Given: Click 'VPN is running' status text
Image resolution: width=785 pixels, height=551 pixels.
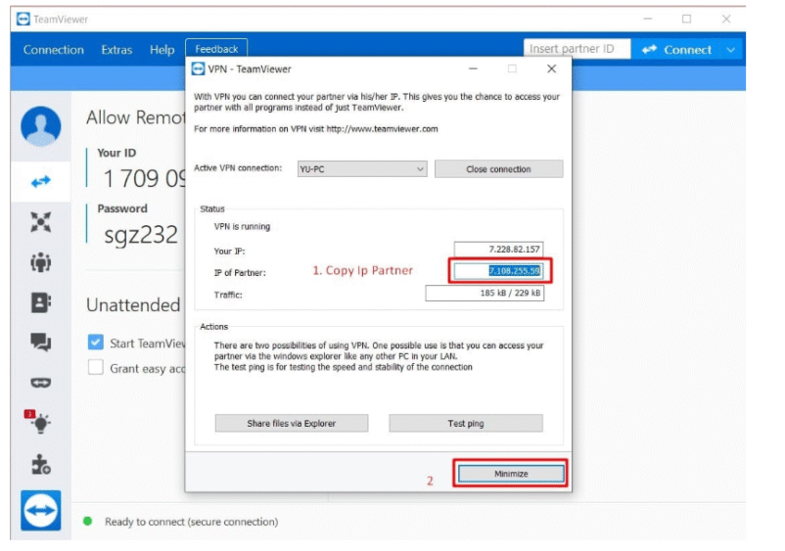Looking at the screenshot, I should (242, 227).
